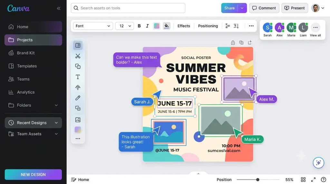Viewport: 330px width, 184px height.
Task: Open the fill color bucket swatch
Action: [x=167, y=26]
